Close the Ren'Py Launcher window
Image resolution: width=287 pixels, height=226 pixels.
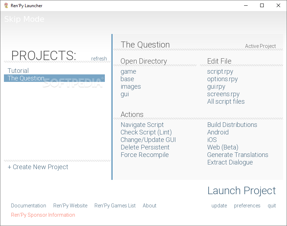278,5
